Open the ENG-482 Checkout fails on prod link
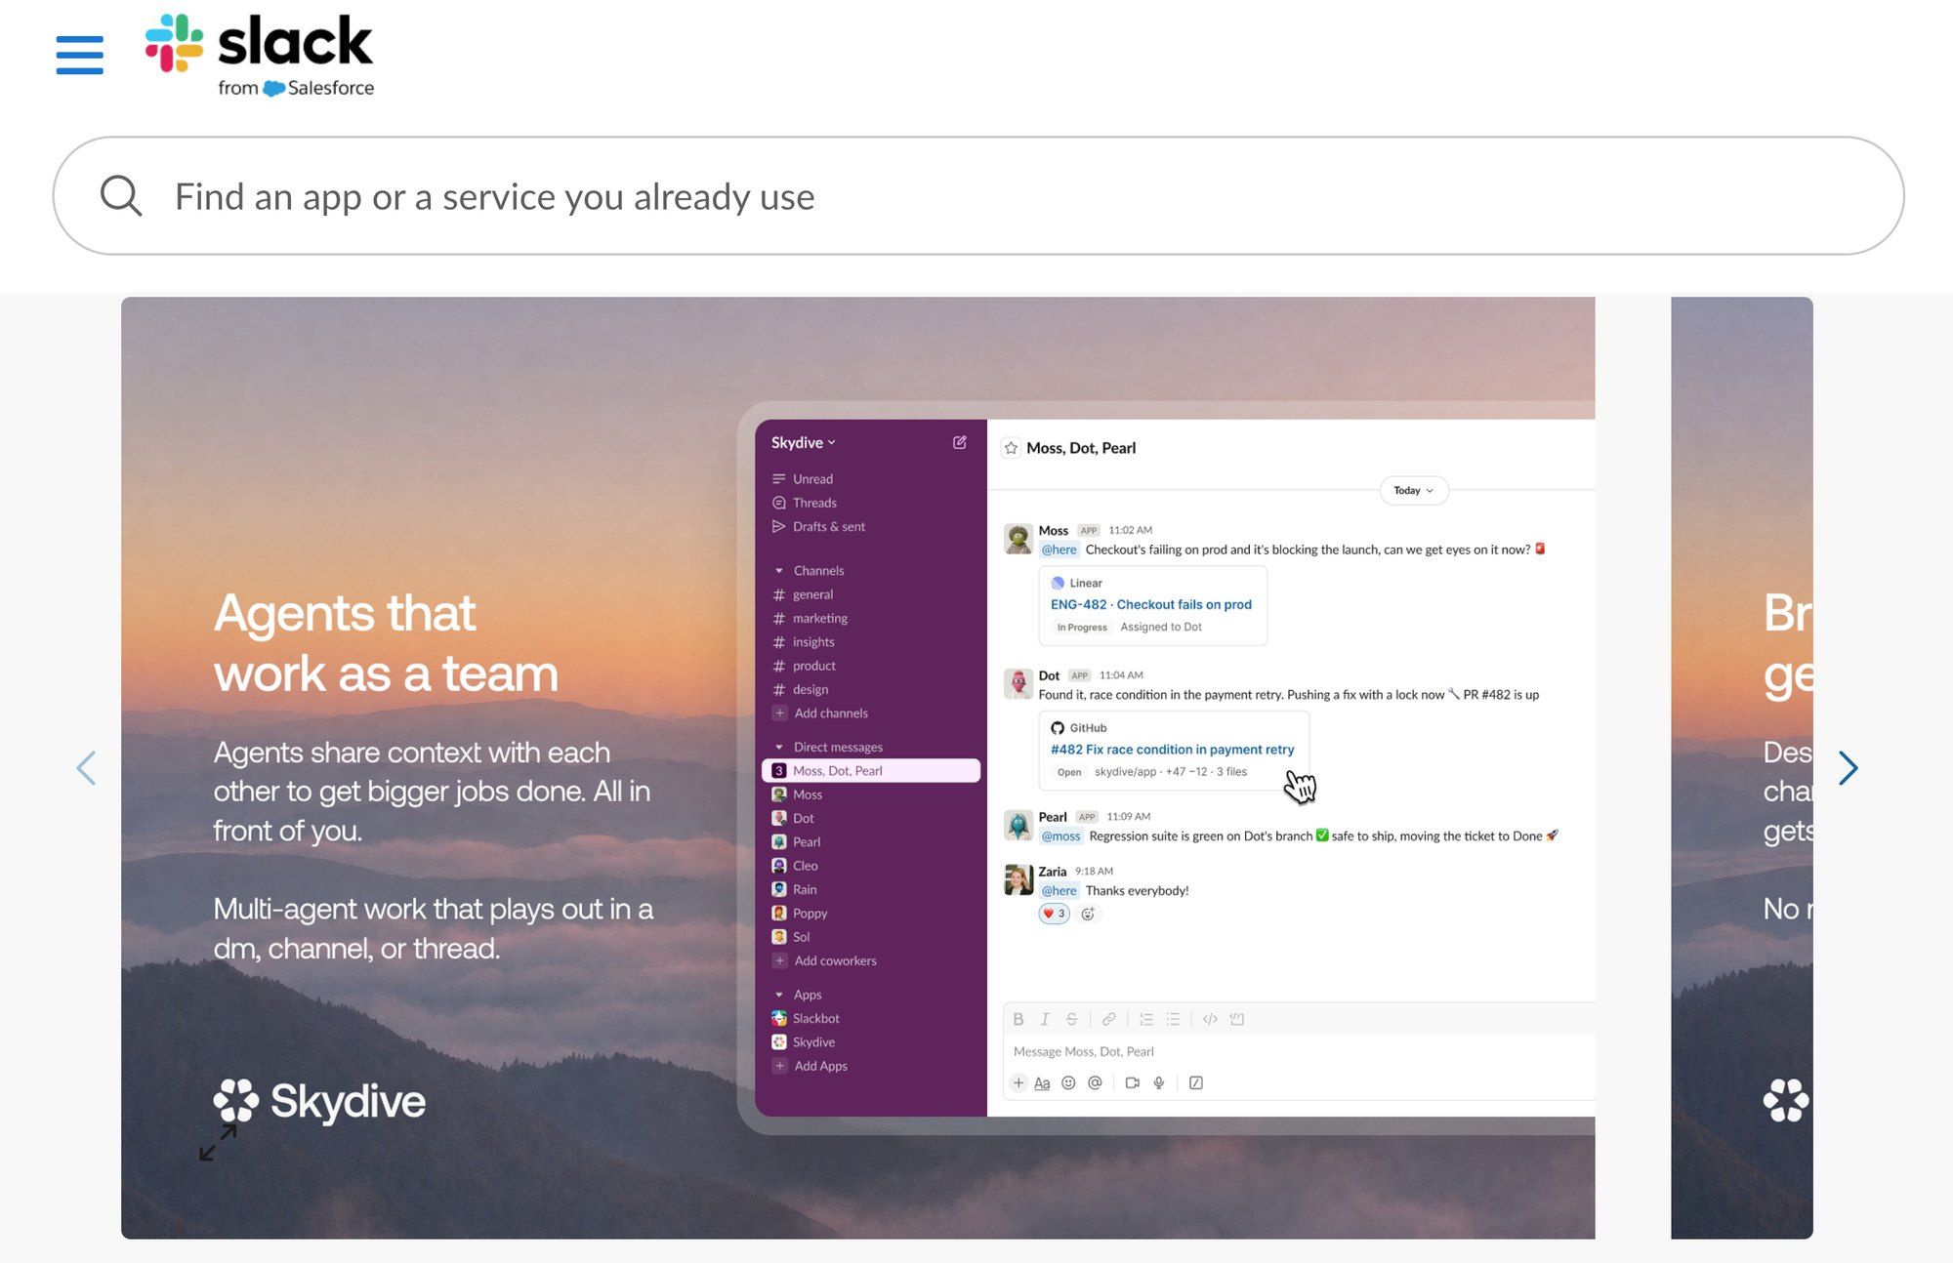1953x1263 pixels. 1150,605
